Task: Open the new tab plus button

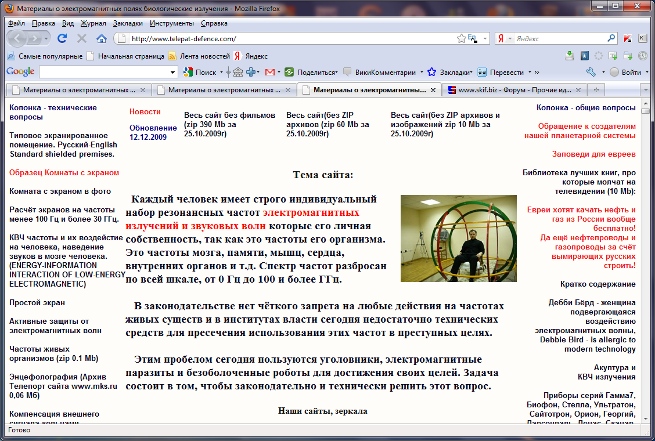Action: point(596,90)
